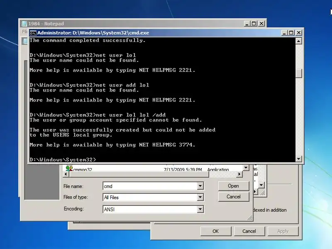Close the 1984 Notepad window
This screenshot has height=249, width=332.
pyautogui.click(x=261, y=24)
